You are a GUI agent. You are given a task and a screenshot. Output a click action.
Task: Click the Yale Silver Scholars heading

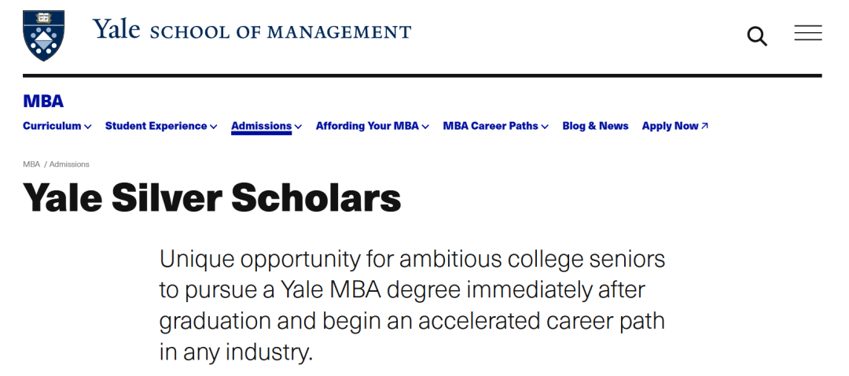(x=212, y=197)
